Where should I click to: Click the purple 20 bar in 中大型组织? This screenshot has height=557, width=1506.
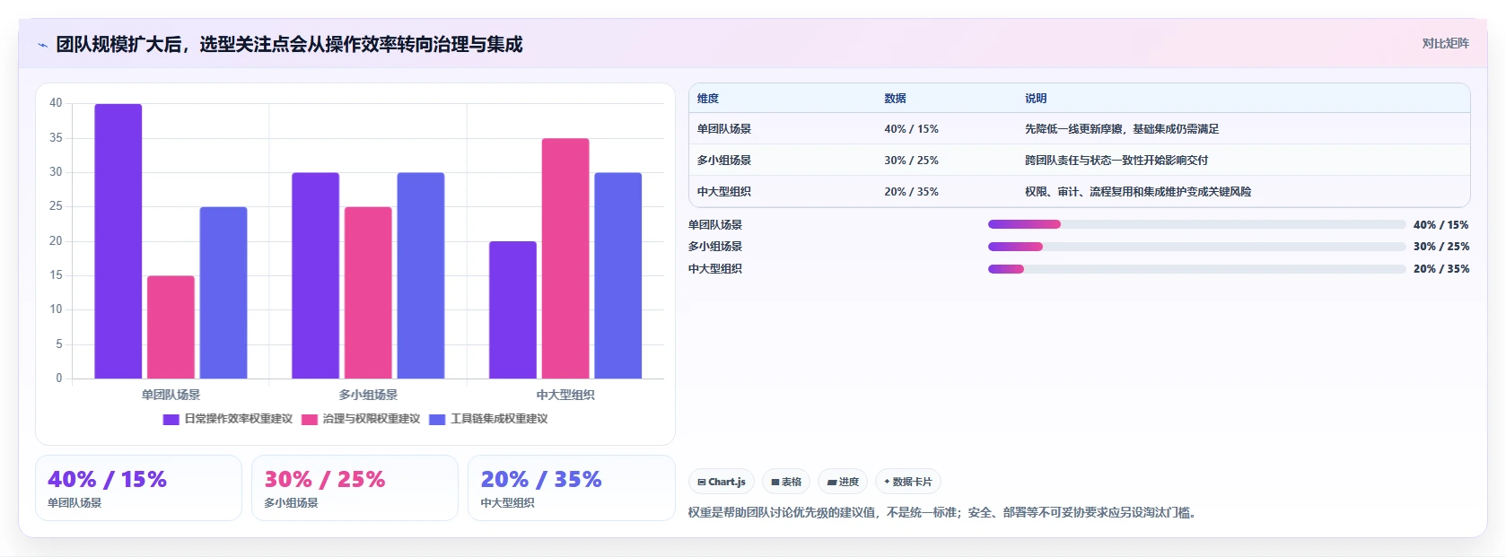512,310
